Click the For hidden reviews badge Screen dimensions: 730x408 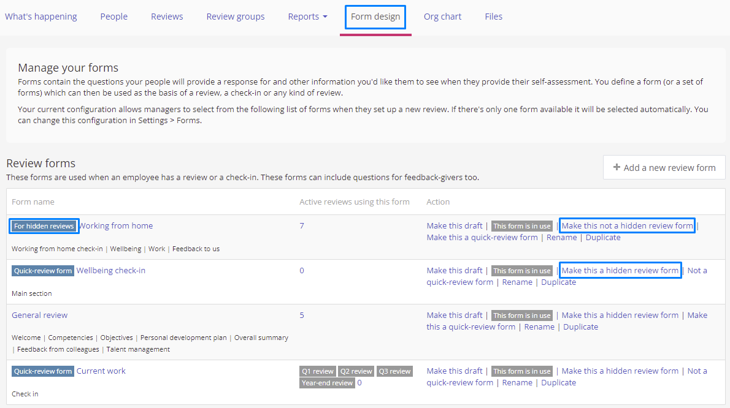click(x=44, y=226)
